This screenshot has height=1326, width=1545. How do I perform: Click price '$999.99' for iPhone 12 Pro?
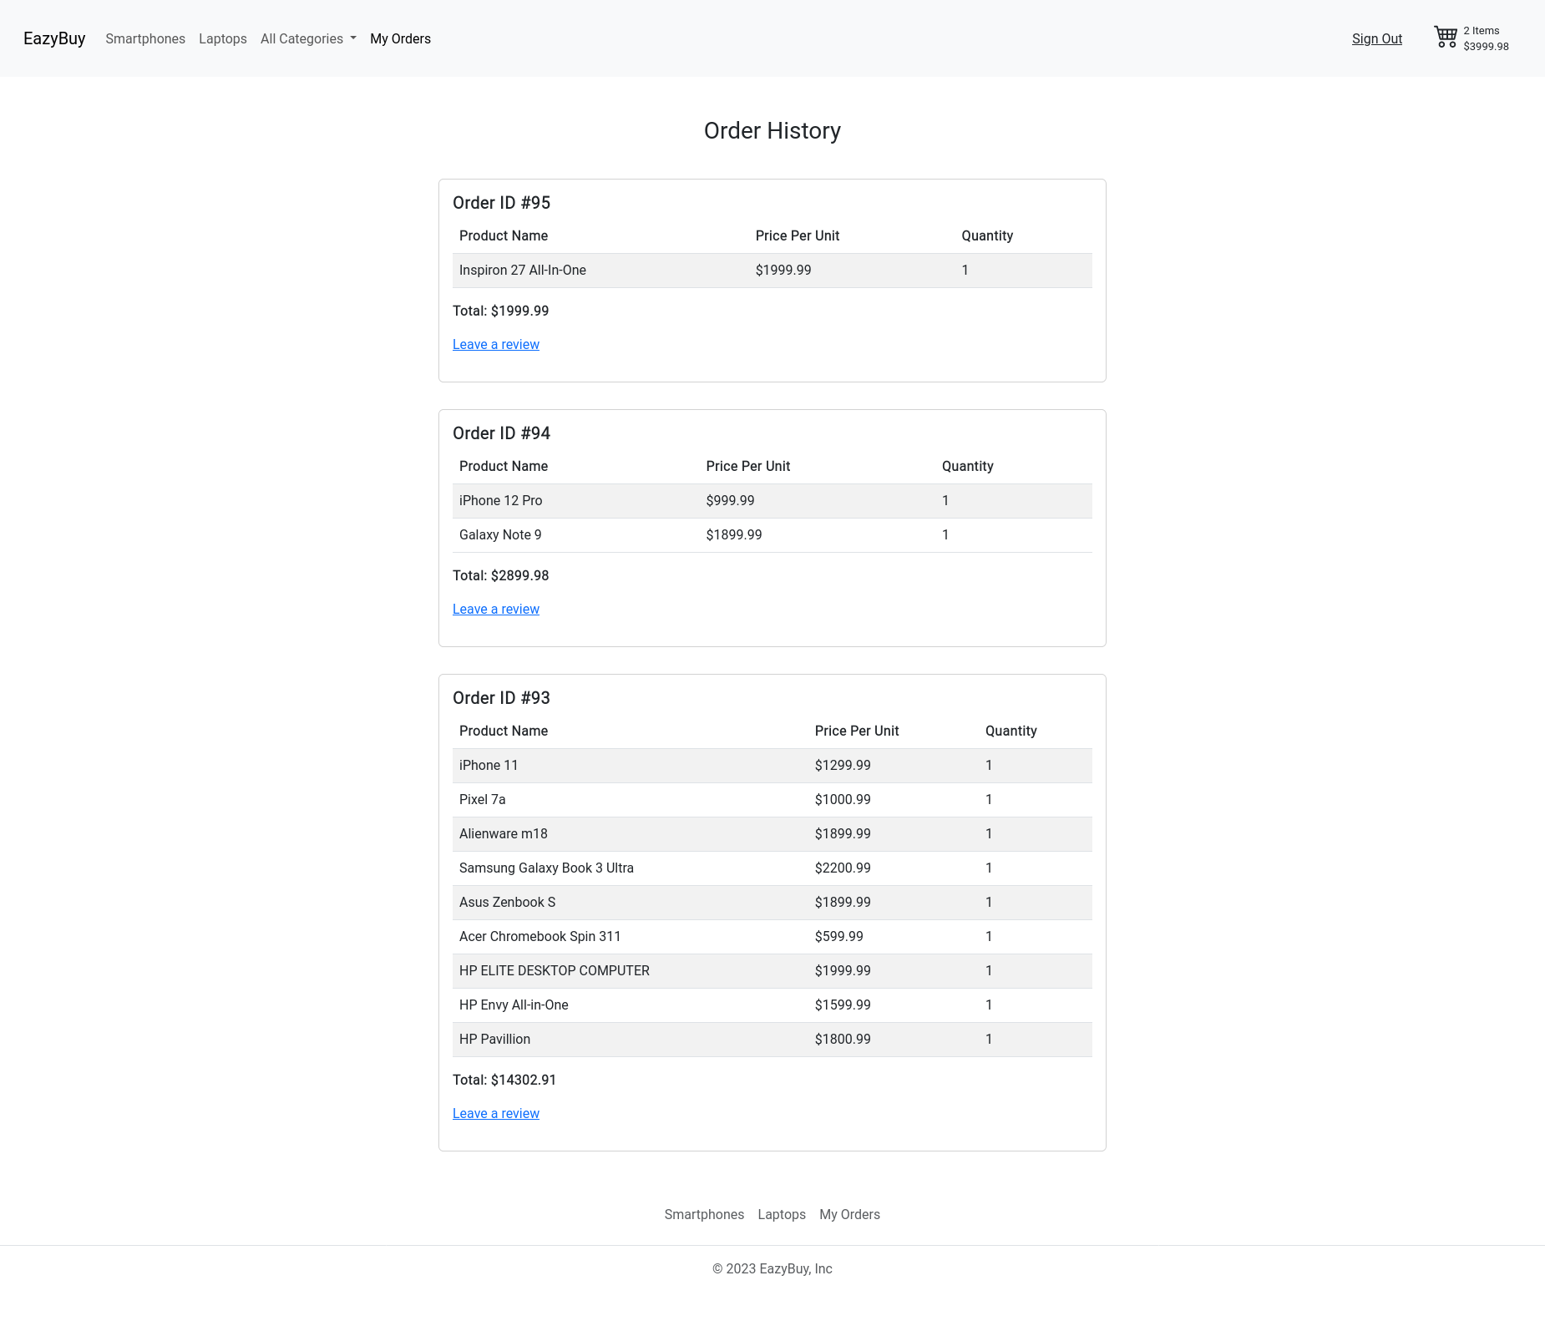[730, 501]
